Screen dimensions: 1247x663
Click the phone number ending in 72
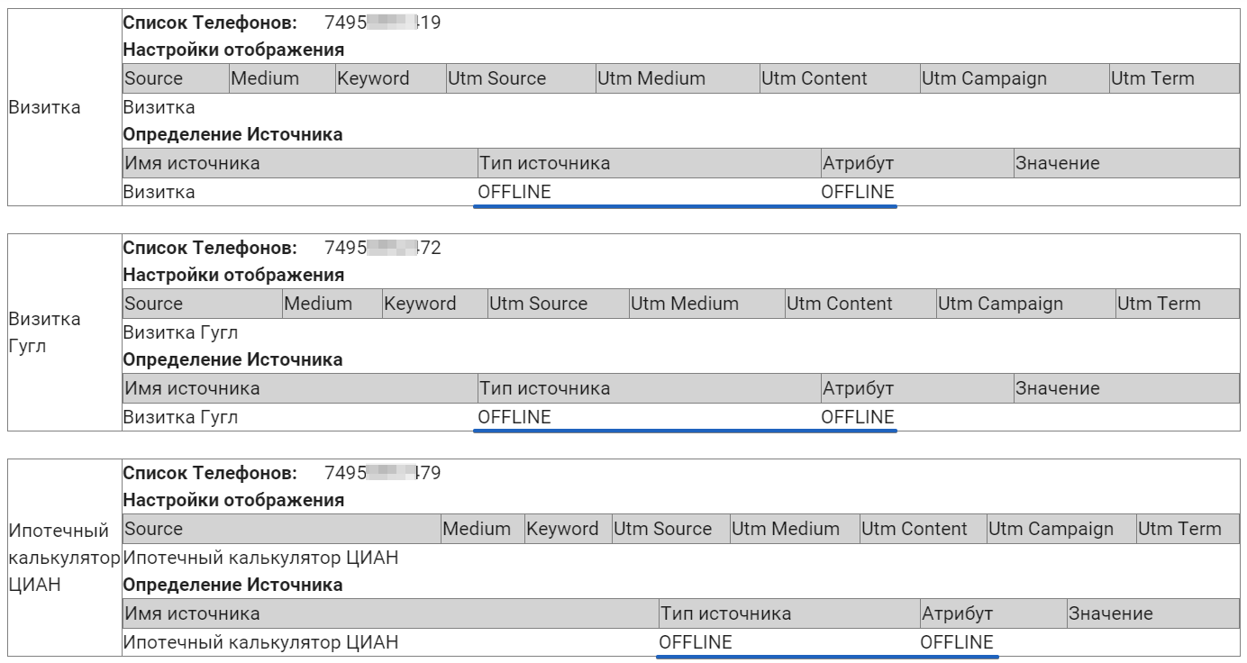coord(382,248)
